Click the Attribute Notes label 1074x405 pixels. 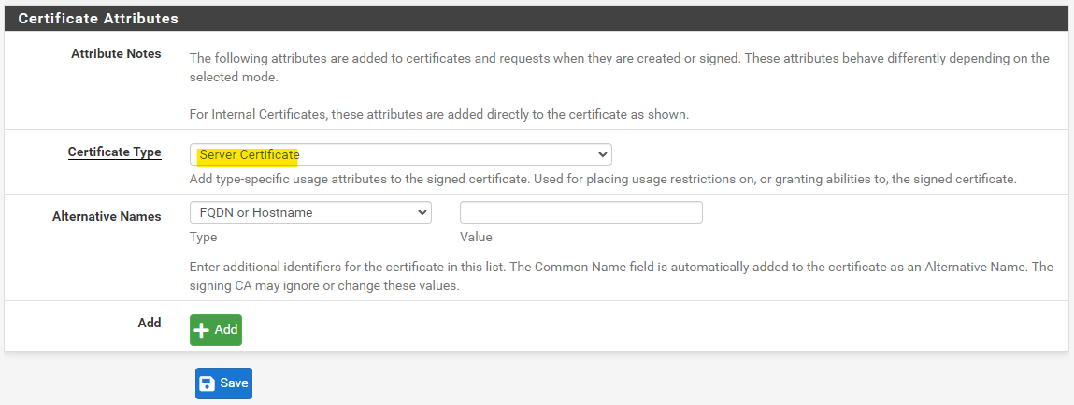point(116,54)
